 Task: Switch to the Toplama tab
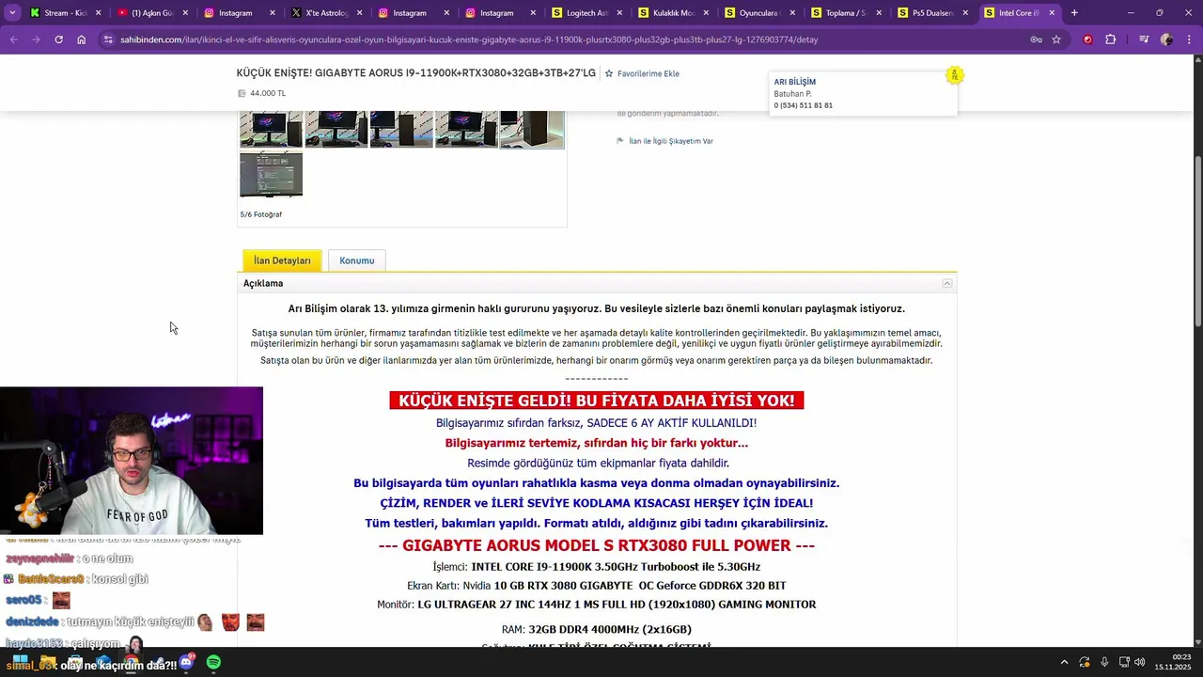tap(846, 13)
